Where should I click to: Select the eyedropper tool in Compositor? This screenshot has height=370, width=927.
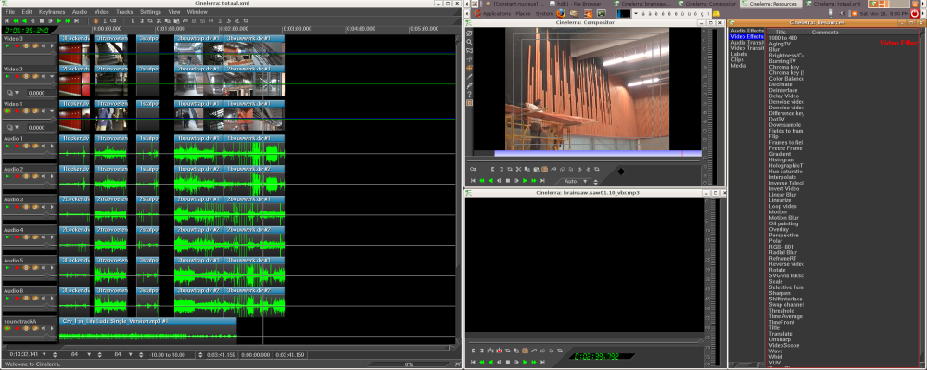coord(469,85)
